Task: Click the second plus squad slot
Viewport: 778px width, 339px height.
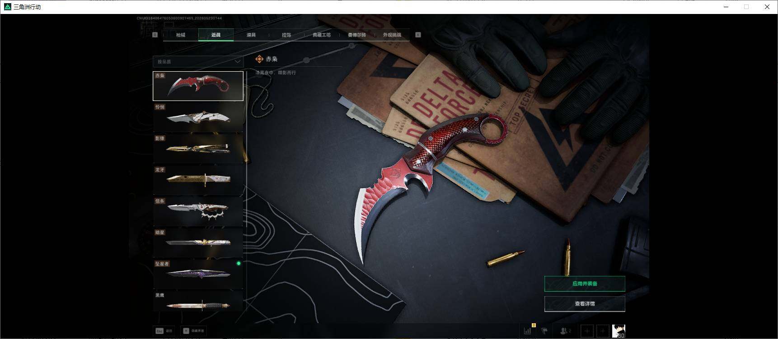Action: 603,331
